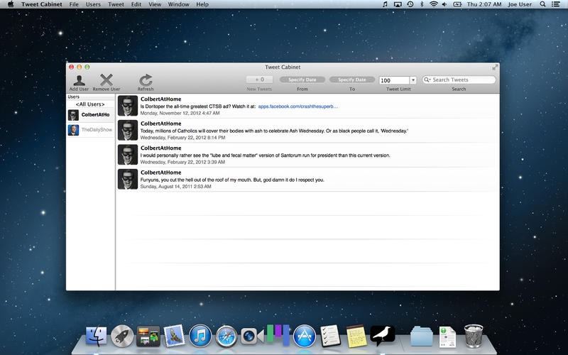This screenshot has height=355, width=568.
Task: Open the yellow Notes icon in the Dock
Action: pyautogui.click(x=356, y=336)
